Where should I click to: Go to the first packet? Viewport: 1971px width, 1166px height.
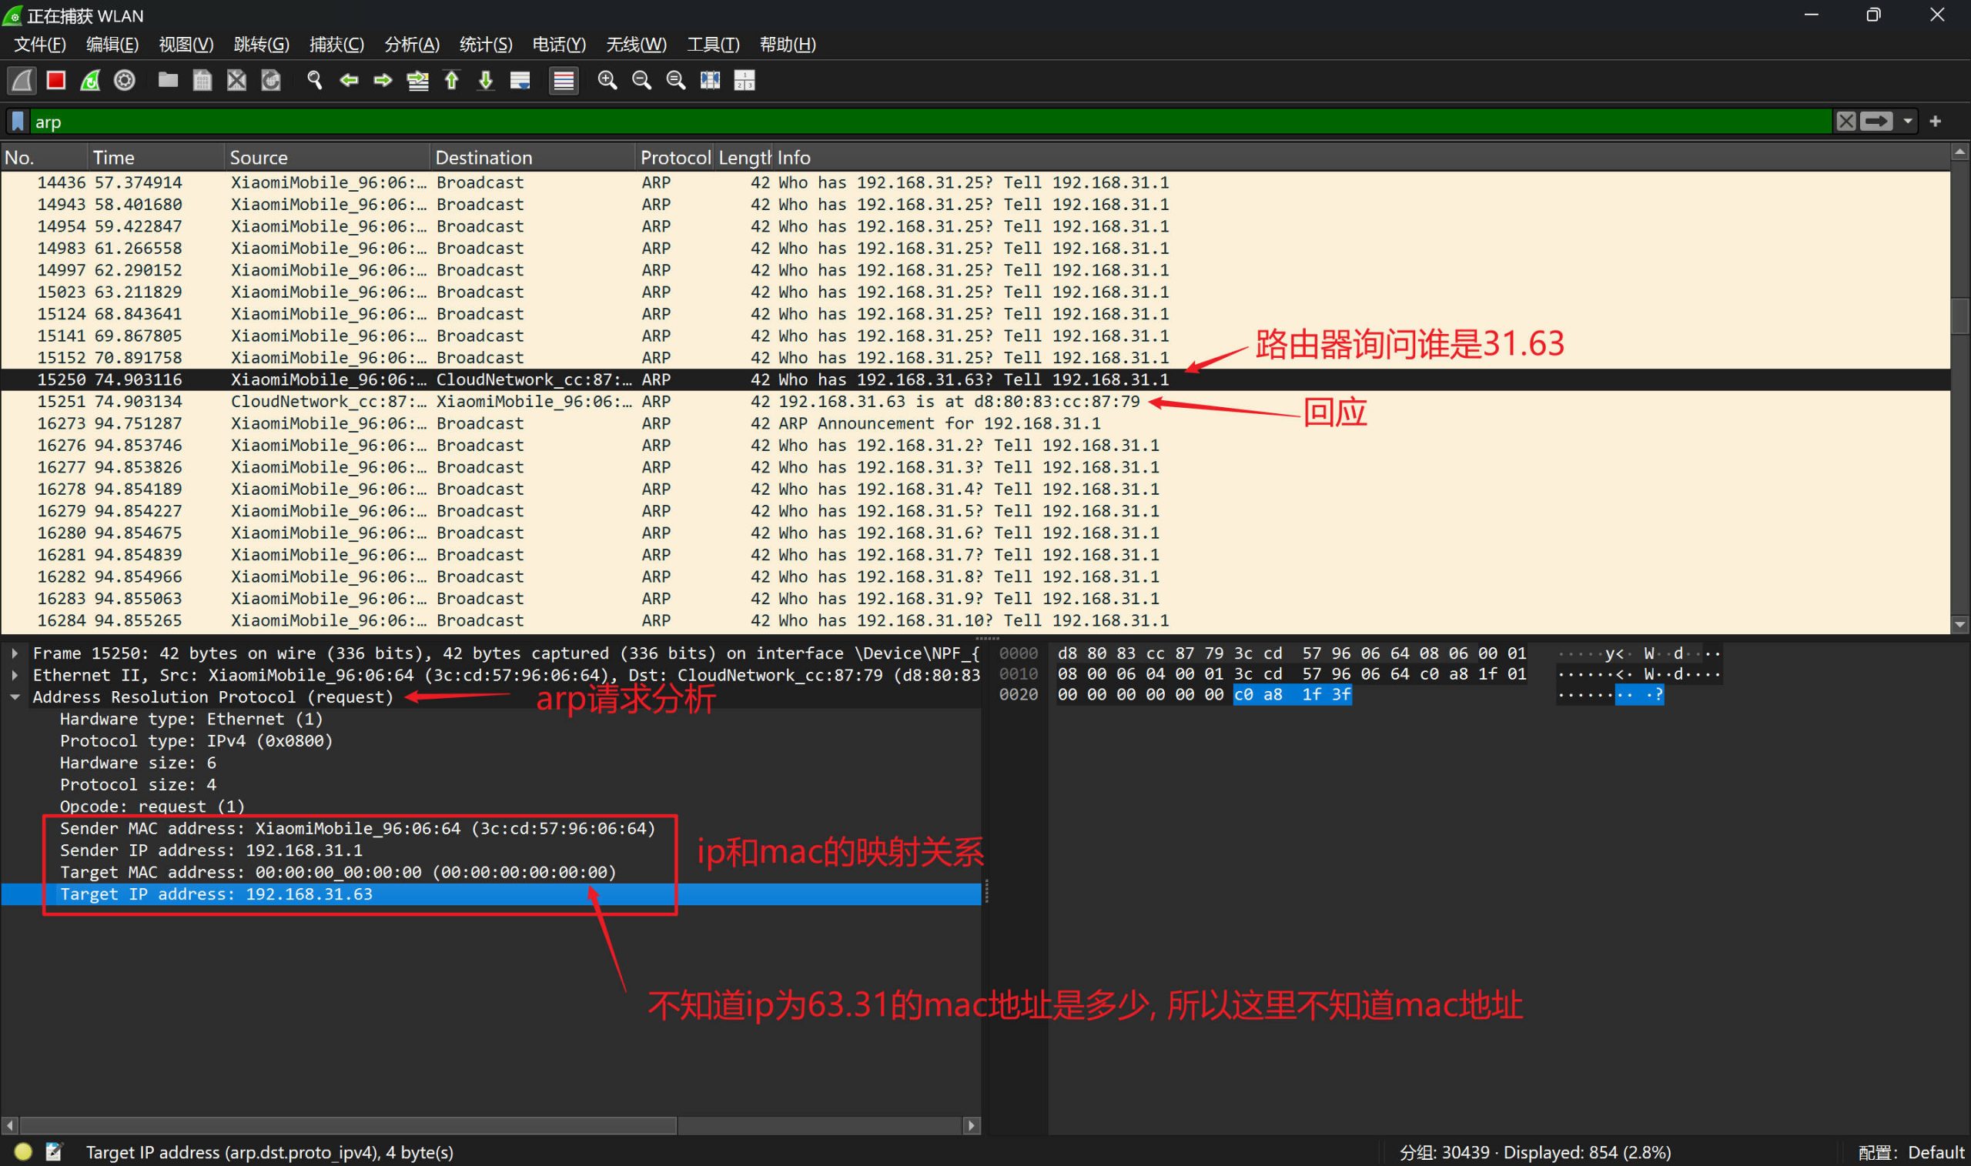coord(452,80)
